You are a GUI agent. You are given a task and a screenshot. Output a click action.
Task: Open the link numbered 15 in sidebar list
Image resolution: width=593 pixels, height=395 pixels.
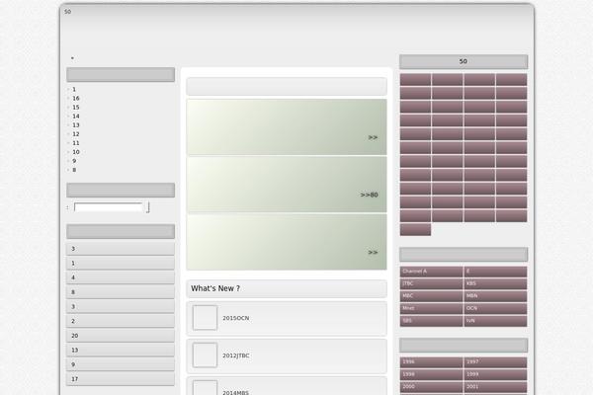pyautogui.click(x=76, y=108)
